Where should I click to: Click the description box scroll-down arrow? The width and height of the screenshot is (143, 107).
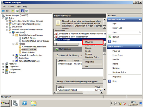tap(105, 27)
